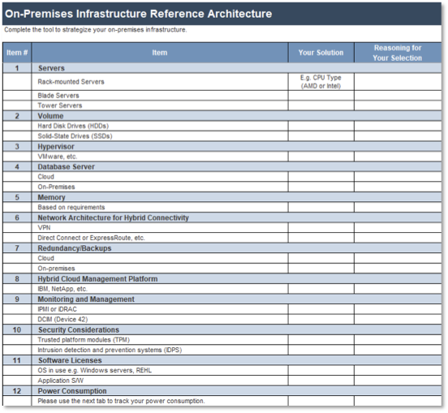Select the 'Rack-mounted Servers' cell
The height and width of the screenshot is (413, 448).
[160, 82]
